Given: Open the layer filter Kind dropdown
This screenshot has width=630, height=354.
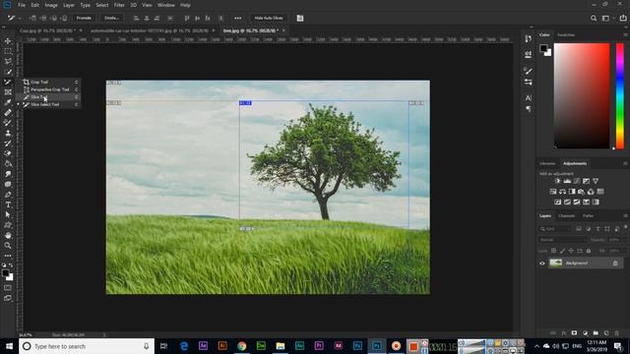Looking at the screenshot, I should (555, 229).
